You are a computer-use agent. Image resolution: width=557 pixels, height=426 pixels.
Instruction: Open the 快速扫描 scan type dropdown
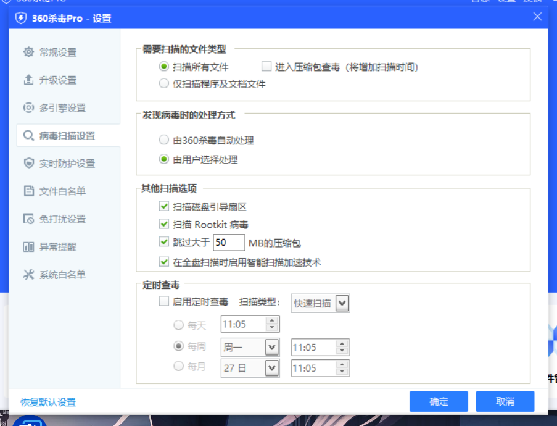(343, 303)
